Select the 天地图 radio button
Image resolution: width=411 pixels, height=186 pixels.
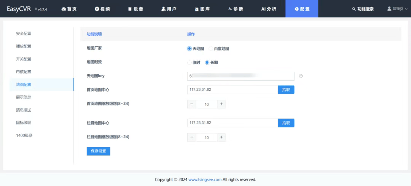coord(190,49)
